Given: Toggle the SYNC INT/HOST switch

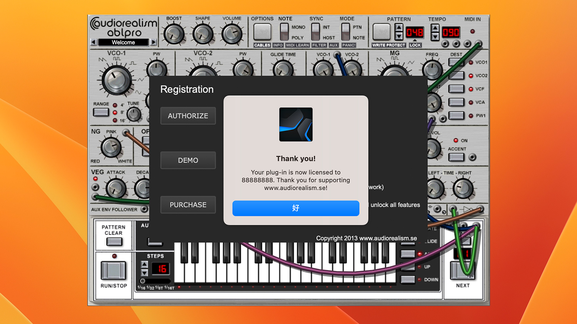Looking at the screenshot, I should coord(315,32).
